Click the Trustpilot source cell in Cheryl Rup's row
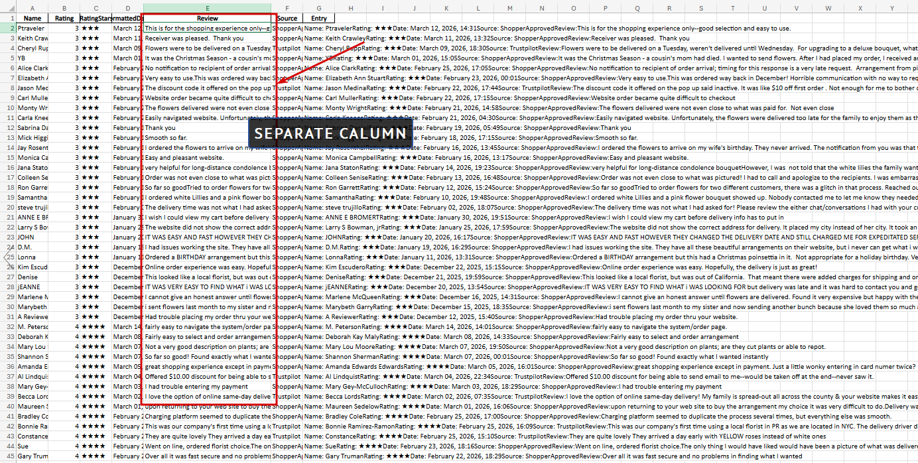This screenshot has height=463, width=918. [x=287, y=48]
